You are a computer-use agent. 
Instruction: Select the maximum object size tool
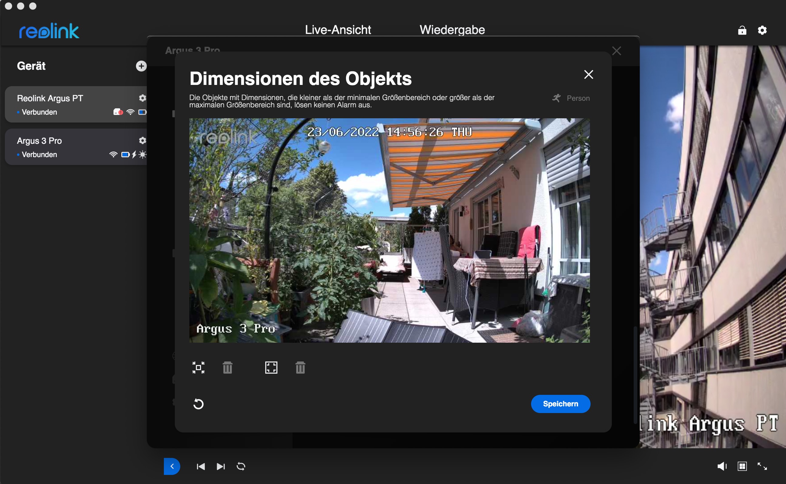coord(271,368)
